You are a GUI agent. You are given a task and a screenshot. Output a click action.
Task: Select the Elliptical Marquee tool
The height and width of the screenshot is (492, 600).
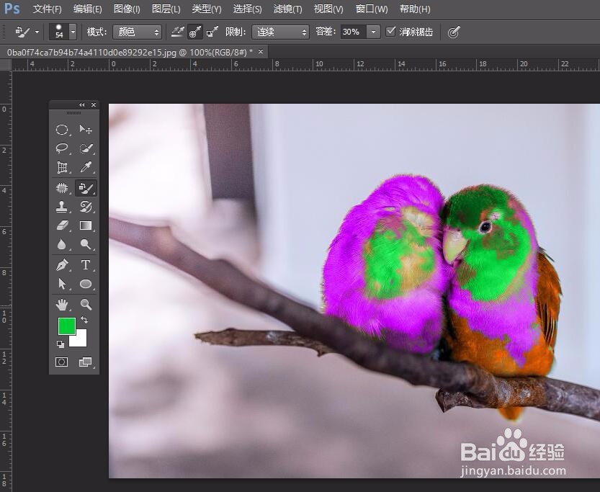(x=62, y=130)
